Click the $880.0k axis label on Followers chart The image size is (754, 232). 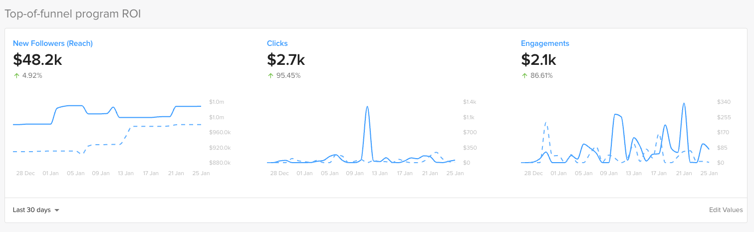pos(220,163)
